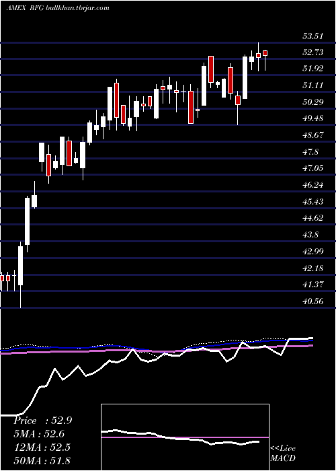
Task: Click the Price : 52.9 readout
Action: (42, 421)
